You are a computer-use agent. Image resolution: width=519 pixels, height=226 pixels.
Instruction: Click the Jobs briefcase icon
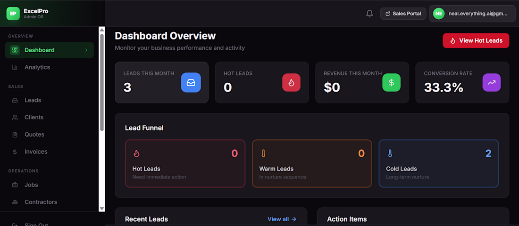[15, 185]
